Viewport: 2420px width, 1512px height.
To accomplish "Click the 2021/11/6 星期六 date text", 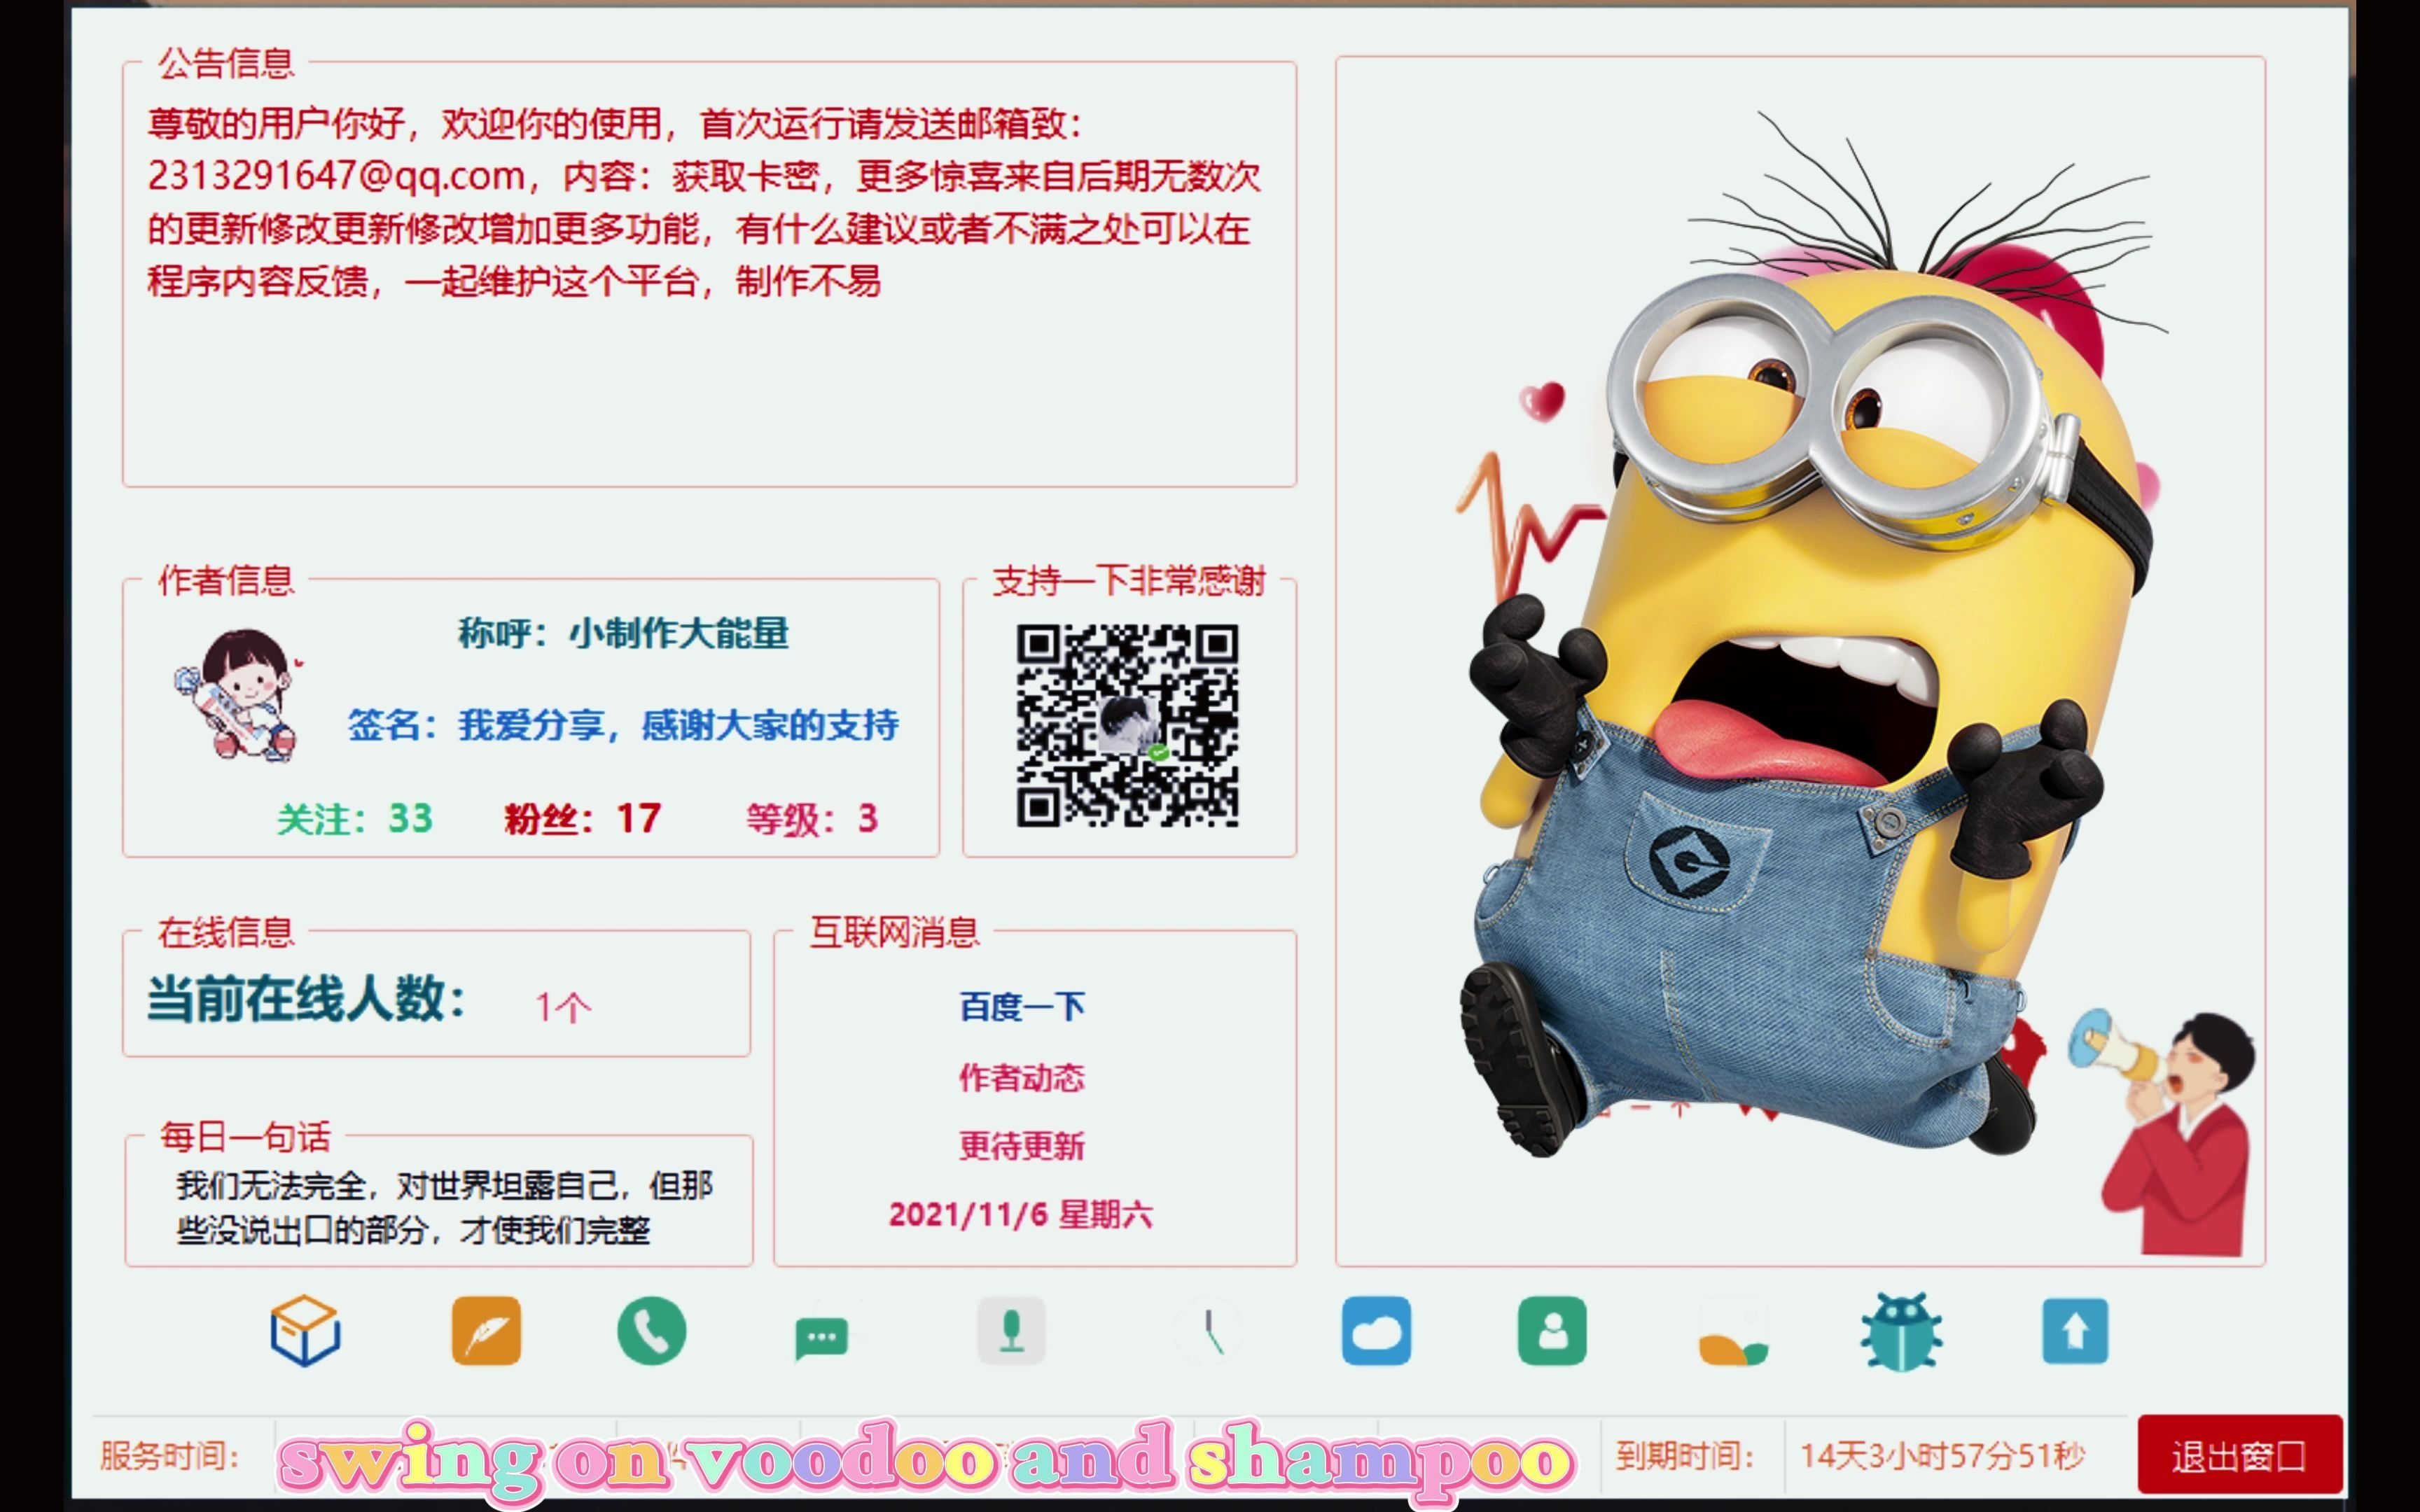I will (1021, 1214).
